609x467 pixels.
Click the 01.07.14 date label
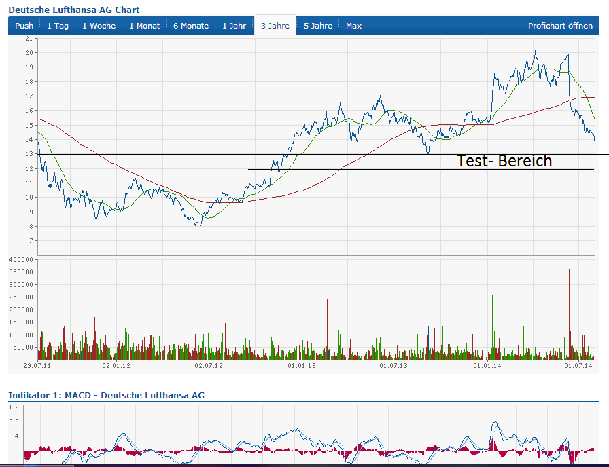[x=578, y=365]
